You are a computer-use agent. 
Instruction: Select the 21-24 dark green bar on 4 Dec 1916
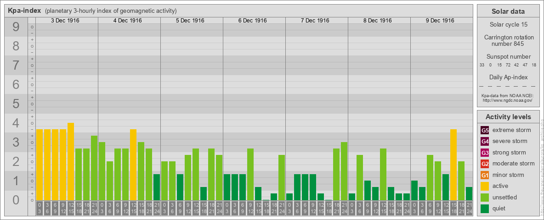(157, 187)
